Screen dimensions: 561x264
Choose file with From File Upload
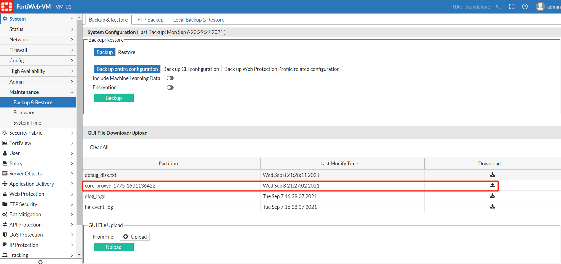(x=135, y=237)
